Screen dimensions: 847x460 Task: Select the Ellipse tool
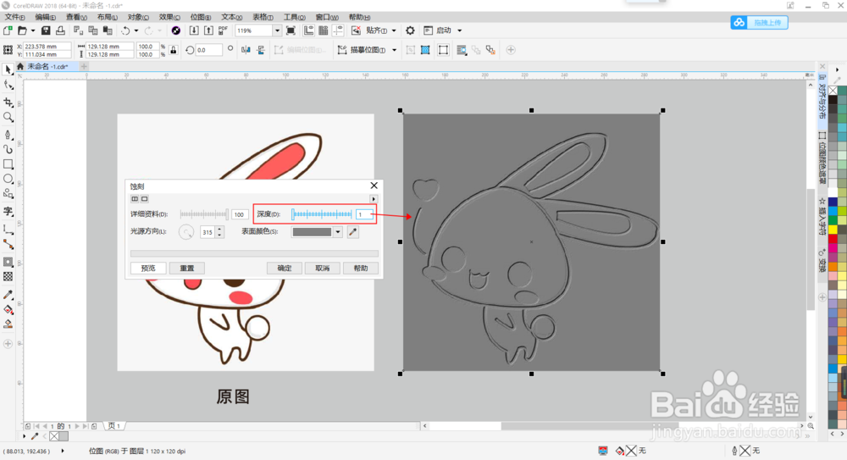[8, 179]
